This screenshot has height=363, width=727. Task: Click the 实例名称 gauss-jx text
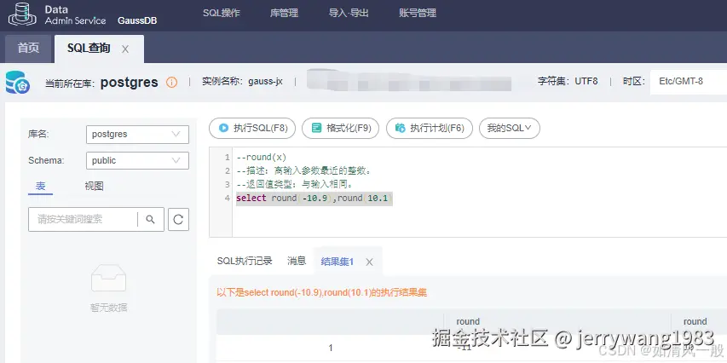click(242, 82)
